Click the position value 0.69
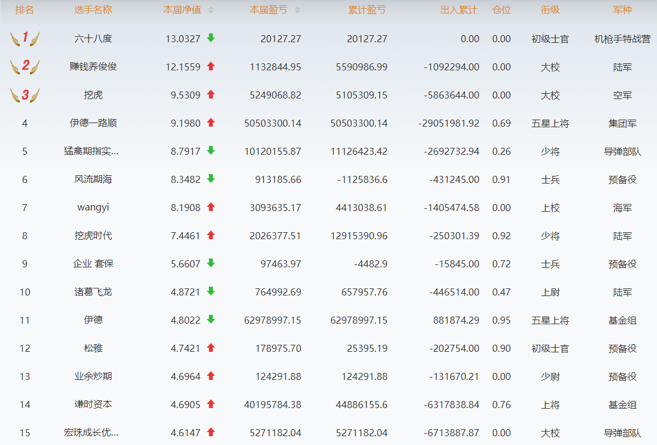This screenshot has height=445, width=657. pos(502,123)
